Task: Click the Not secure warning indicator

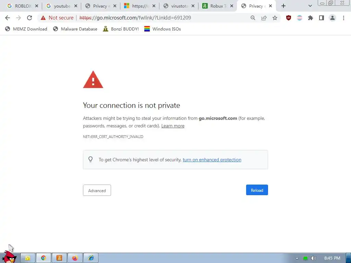Action: [x=57, y=18]
